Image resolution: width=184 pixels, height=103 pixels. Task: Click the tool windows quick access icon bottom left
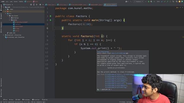(x=1, y=102)
